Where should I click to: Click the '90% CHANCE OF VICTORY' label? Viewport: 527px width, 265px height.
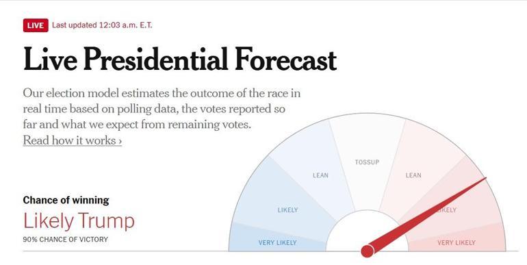click(66, 240)
